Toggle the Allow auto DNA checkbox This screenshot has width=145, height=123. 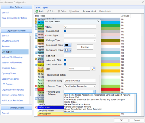(x=65, y=60)
